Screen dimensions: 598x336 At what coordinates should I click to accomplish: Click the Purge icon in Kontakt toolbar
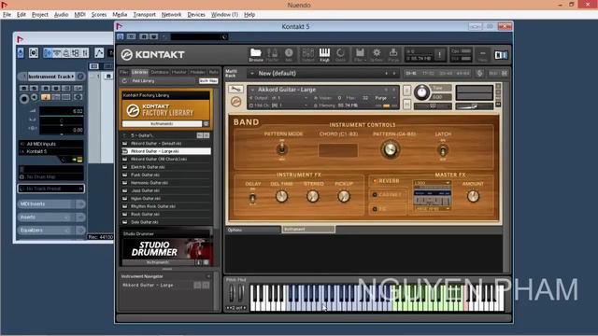[x=393, y=54]
